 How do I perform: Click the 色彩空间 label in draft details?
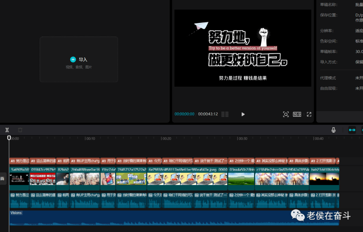pos(328,41)
